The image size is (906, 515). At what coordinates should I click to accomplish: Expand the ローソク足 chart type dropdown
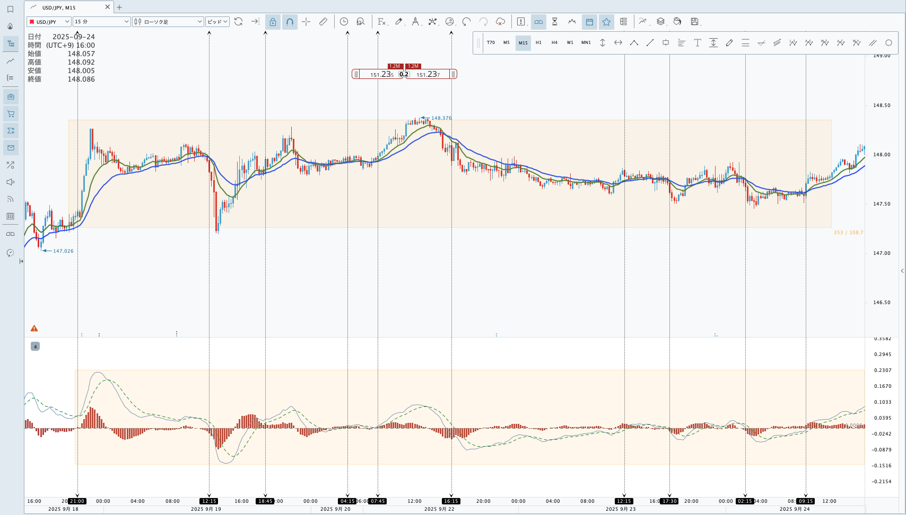pos(168,22)
